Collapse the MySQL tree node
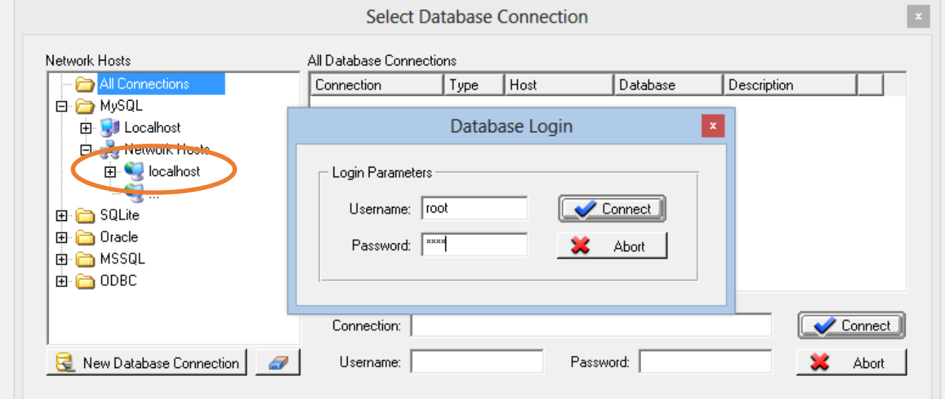Image resolution: width=945 pixels, height=399 pixels. pos(62,106)
